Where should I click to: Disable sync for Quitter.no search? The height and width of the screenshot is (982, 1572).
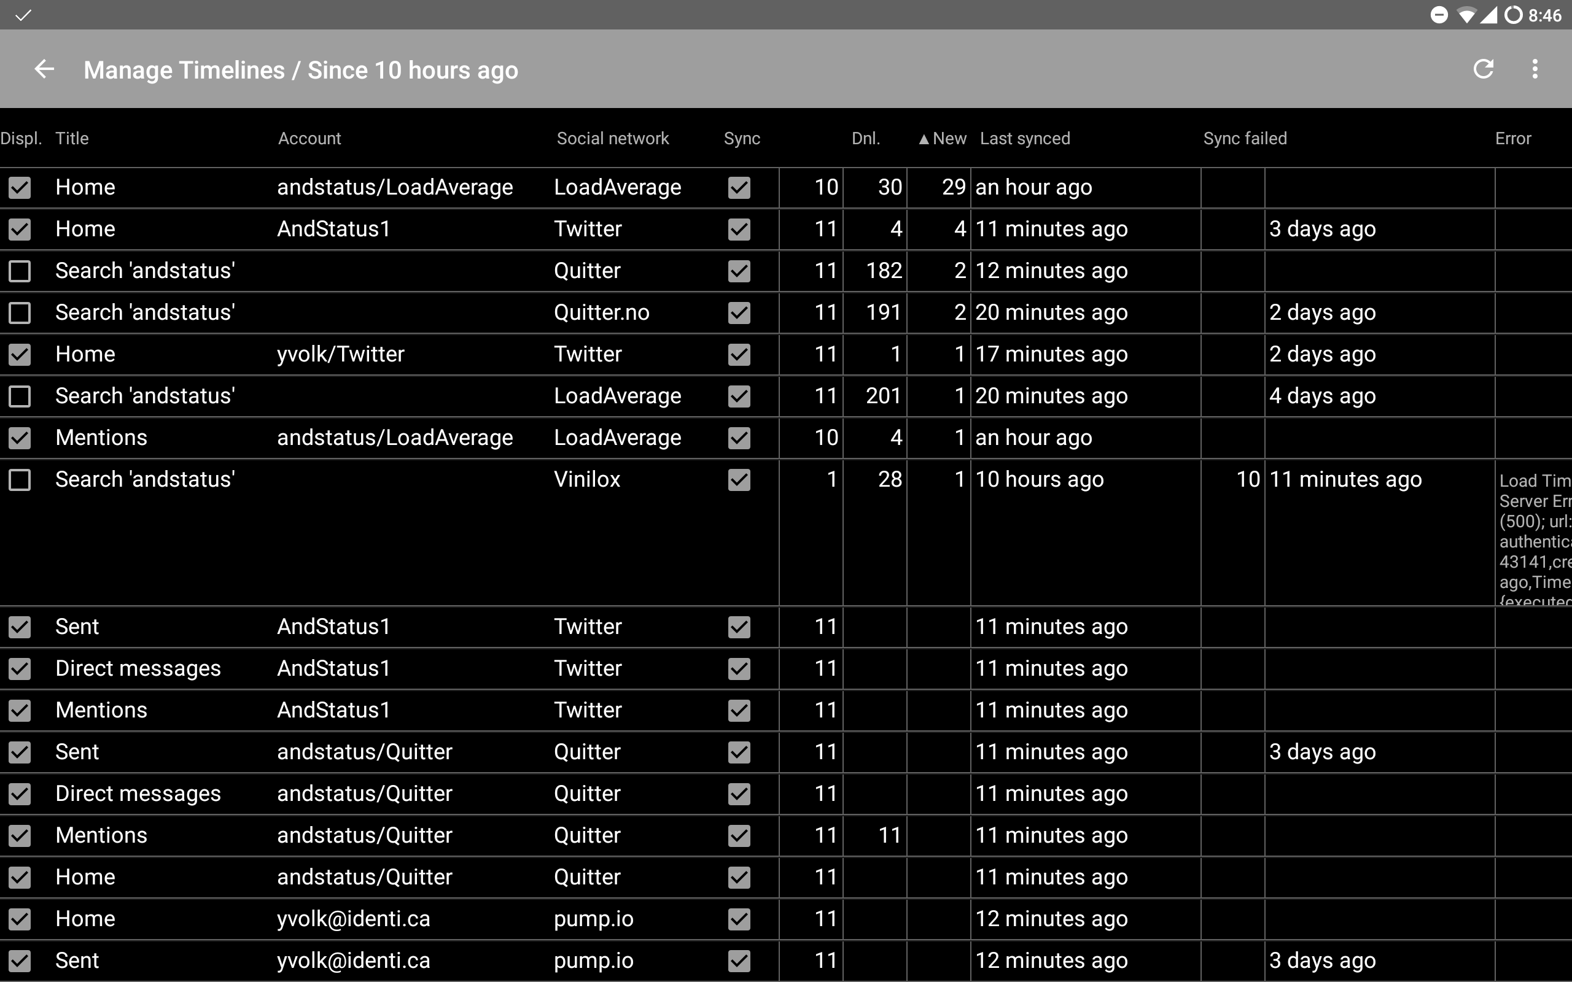pyautogui.click(x=739, y=313)
